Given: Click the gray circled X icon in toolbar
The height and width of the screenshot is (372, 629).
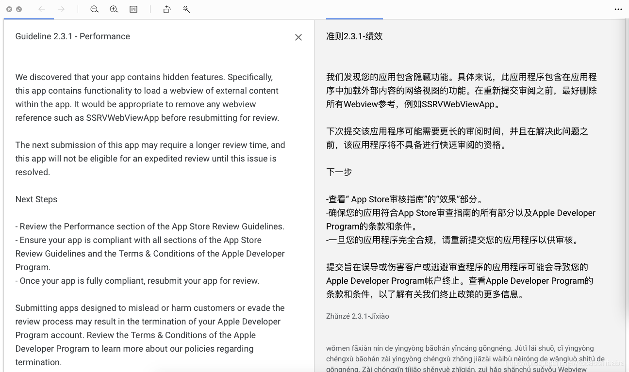Looking at the screenshot, I should (x=9, y=9).
